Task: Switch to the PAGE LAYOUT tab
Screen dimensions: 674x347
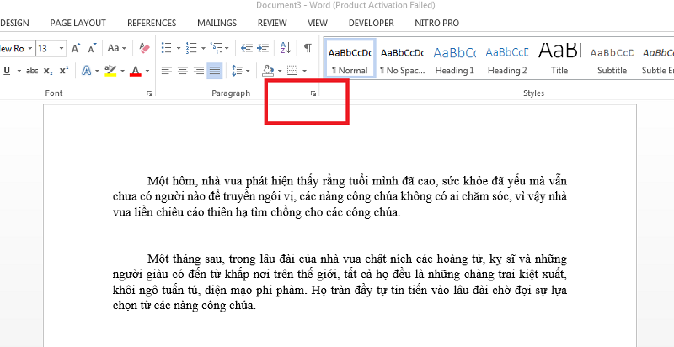Action: pyautogui.click(x=78, y=23)
